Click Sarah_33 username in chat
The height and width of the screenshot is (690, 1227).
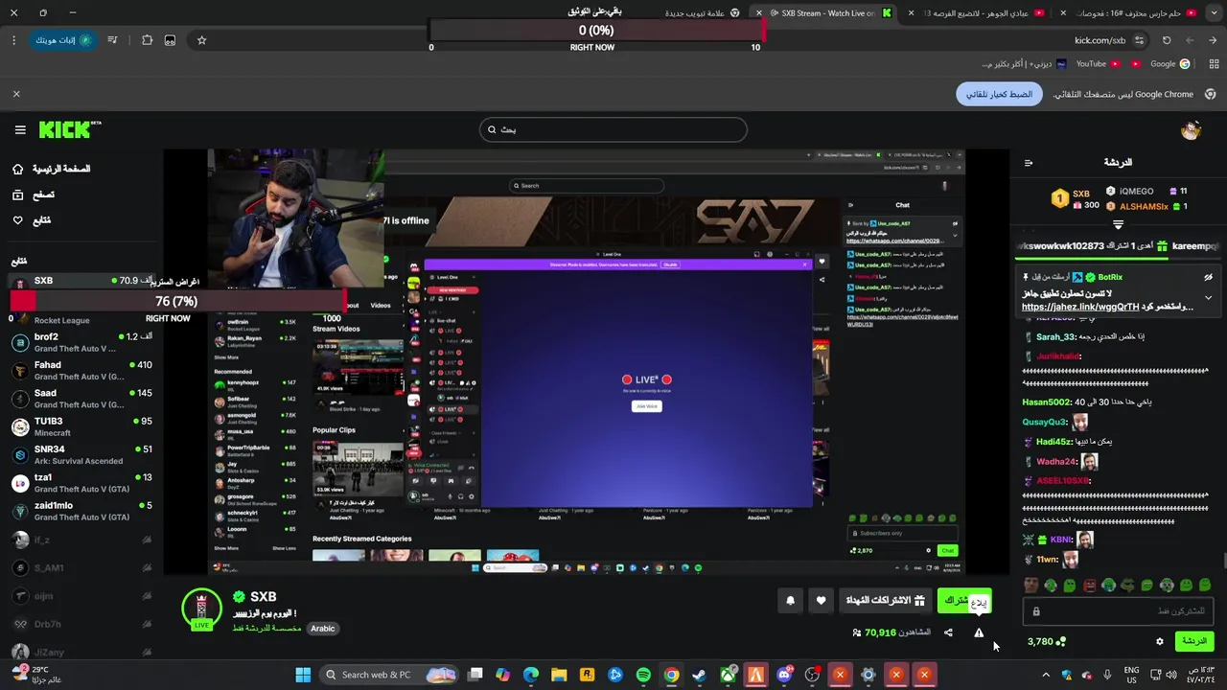click(1057, 336)
